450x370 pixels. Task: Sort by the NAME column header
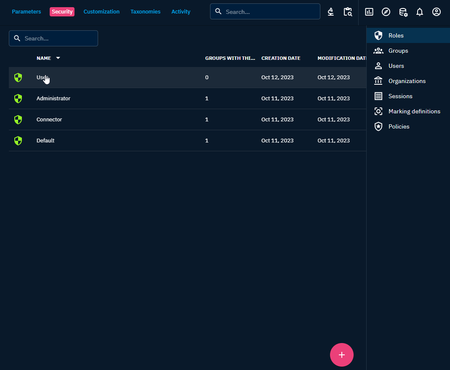click(44, 58)
